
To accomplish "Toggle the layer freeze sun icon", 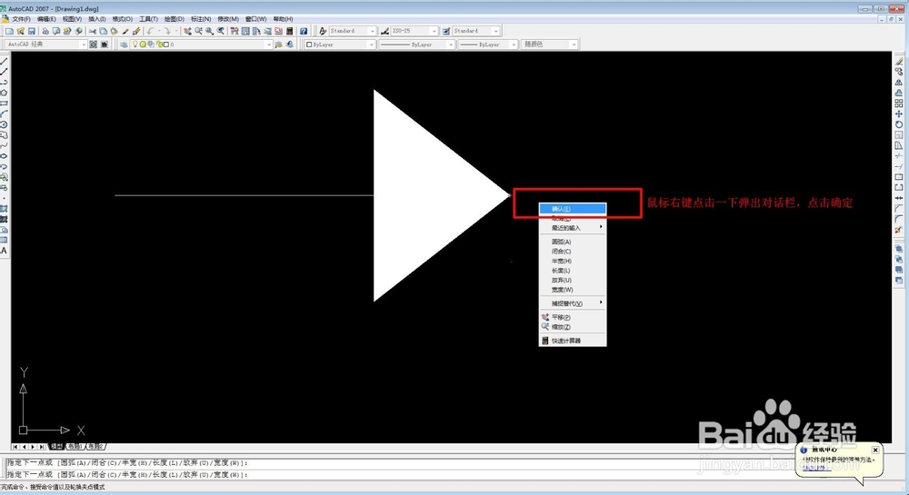I will [143, 44].
